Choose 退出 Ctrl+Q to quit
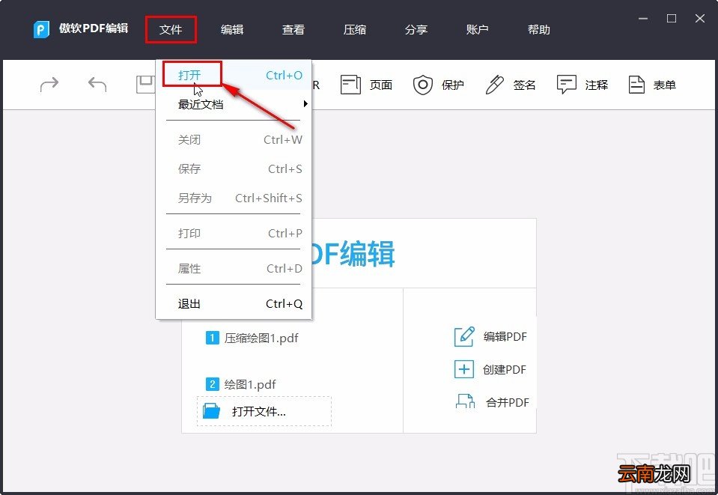Viewport: 718px width, 495px height. [x=234, y=303]
